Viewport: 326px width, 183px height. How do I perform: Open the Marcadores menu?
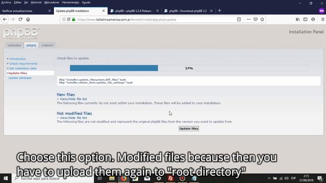point(52,3)
